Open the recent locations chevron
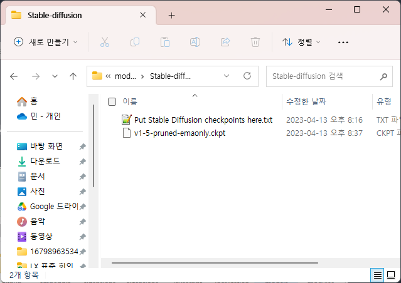 coord(55,76)
